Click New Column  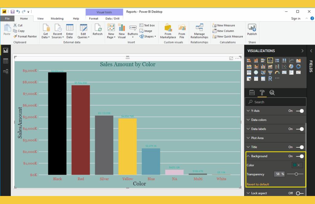[x=223, y=31]
